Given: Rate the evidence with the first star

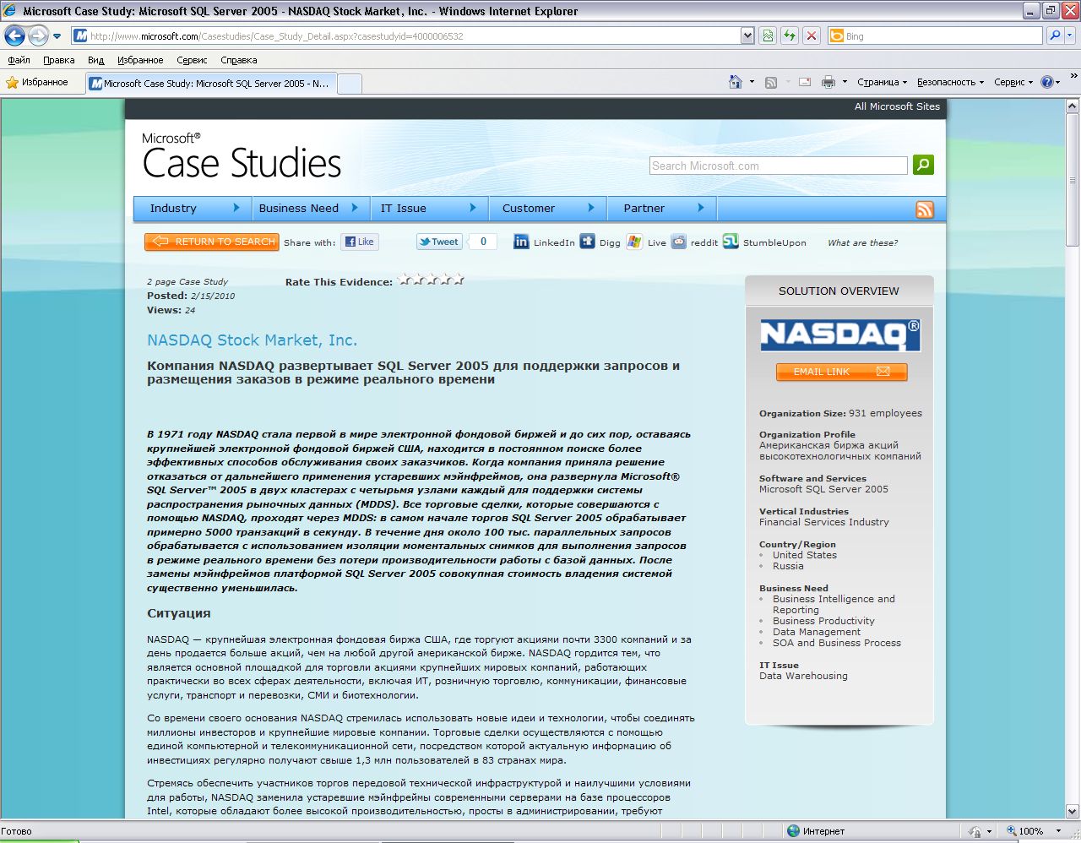Looking at the screenshot, I should coord(405,280).
